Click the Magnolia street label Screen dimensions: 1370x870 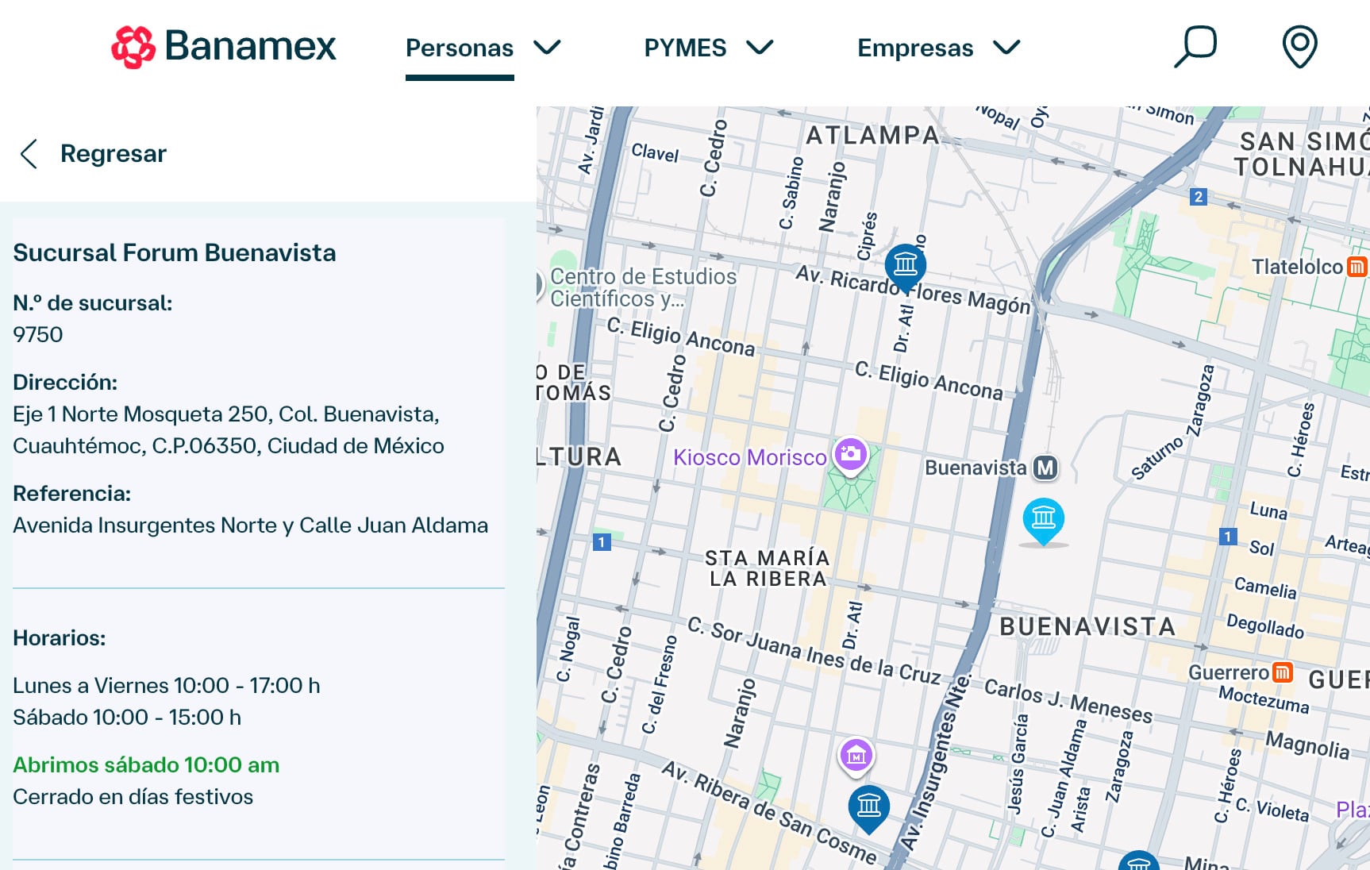[x=1307, y=745]
